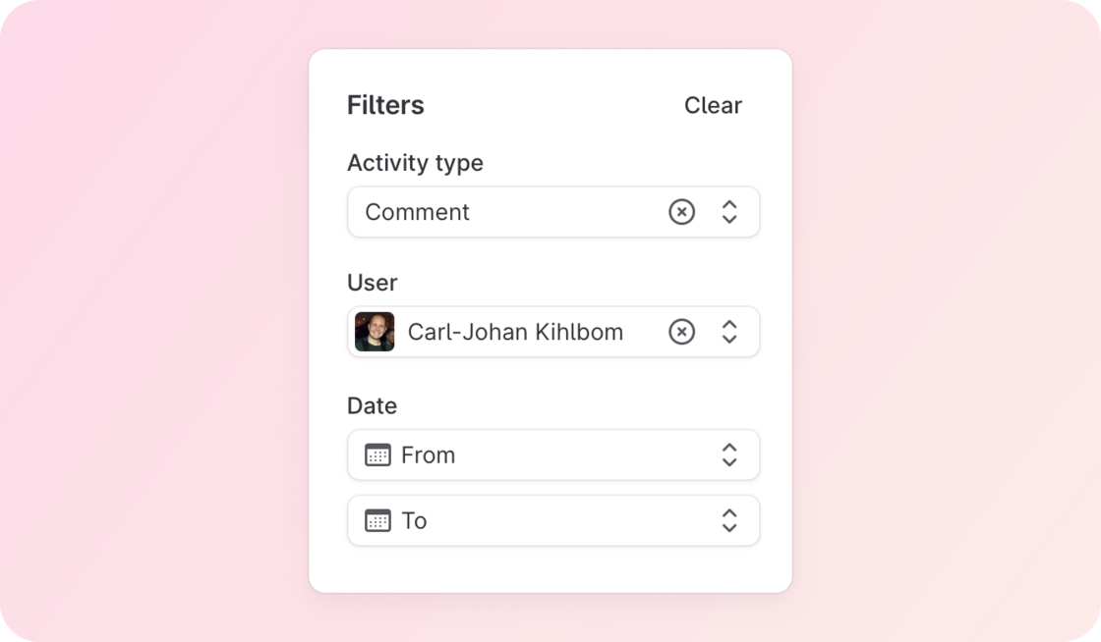Screen dimensions: 1101x642
Task: Click the Carl-Johan Kihlbom name text
Action: click(515, 332)
